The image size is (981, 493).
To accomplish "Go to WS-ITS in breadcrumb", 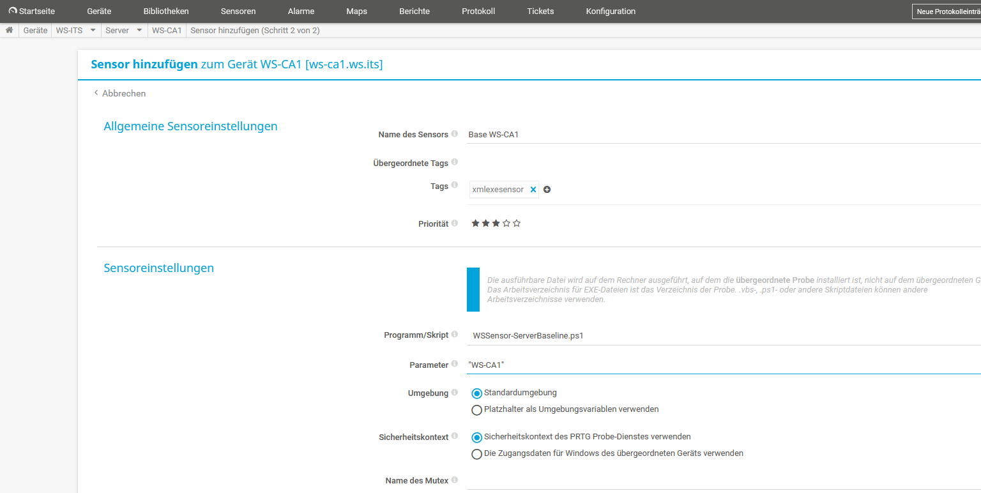I will (x=69, y=30).
